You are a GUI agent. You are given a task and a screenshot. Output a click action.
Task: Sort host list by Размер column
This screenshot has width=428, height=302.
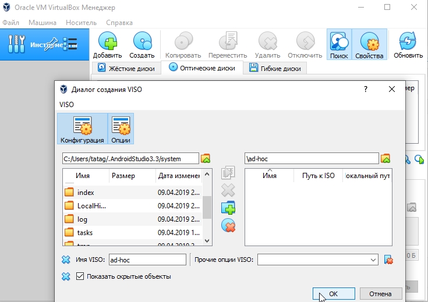pyautogui.click(x=132, y=176)
